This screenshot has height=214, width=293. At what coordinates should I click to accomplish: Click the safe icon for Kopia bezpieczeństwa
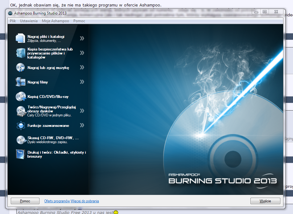tap(20, 53)
